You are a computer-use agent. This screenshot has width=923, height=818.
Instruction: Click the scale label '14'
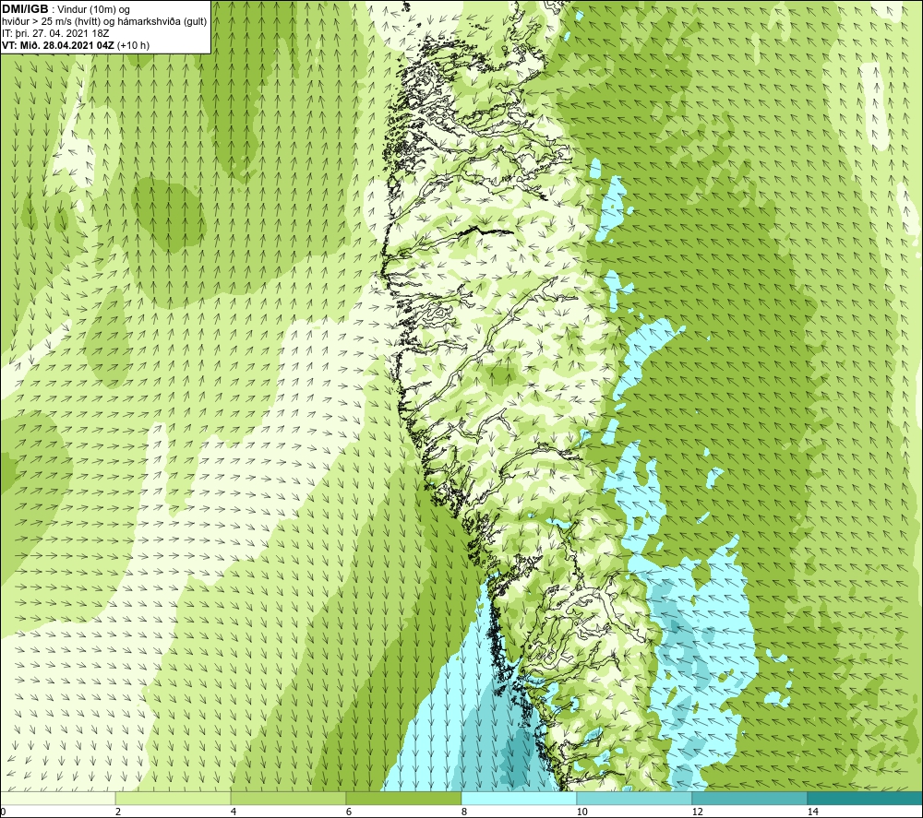click(812, 812)
